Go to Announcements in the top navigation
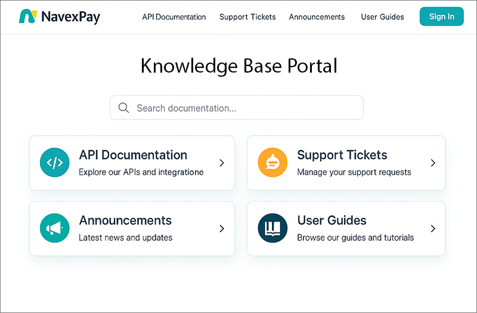 pos(317,17)
